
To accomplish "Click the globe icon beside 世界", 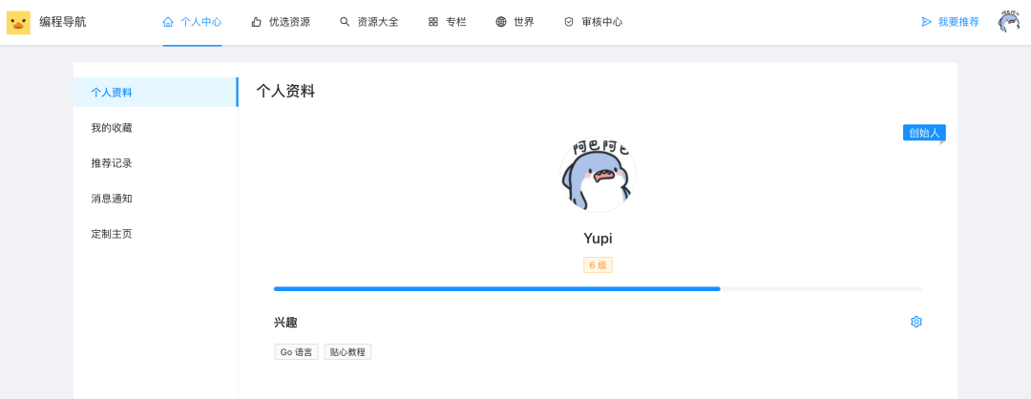I will 501,22.
